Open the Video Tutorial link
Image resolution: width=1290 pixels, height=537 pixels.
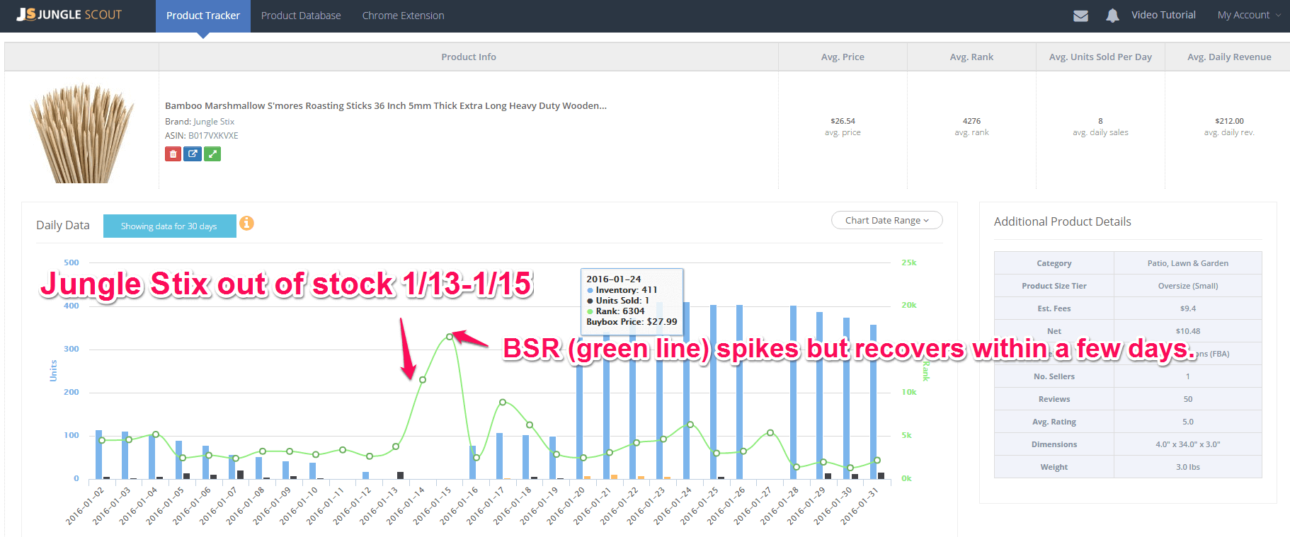1163,15
